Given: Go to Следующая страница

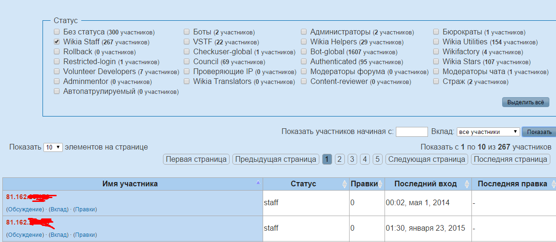Looking at the screenshot, I should [x=427, y=159].
